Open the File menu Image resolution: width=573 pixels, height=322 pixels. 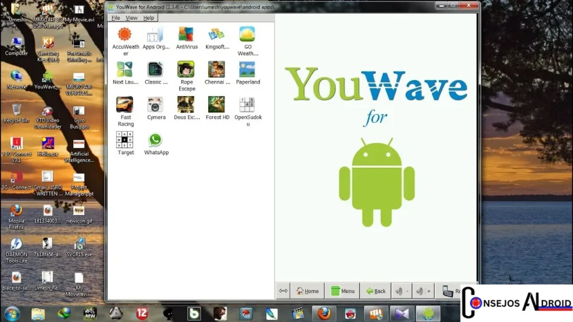coord(116,18)
